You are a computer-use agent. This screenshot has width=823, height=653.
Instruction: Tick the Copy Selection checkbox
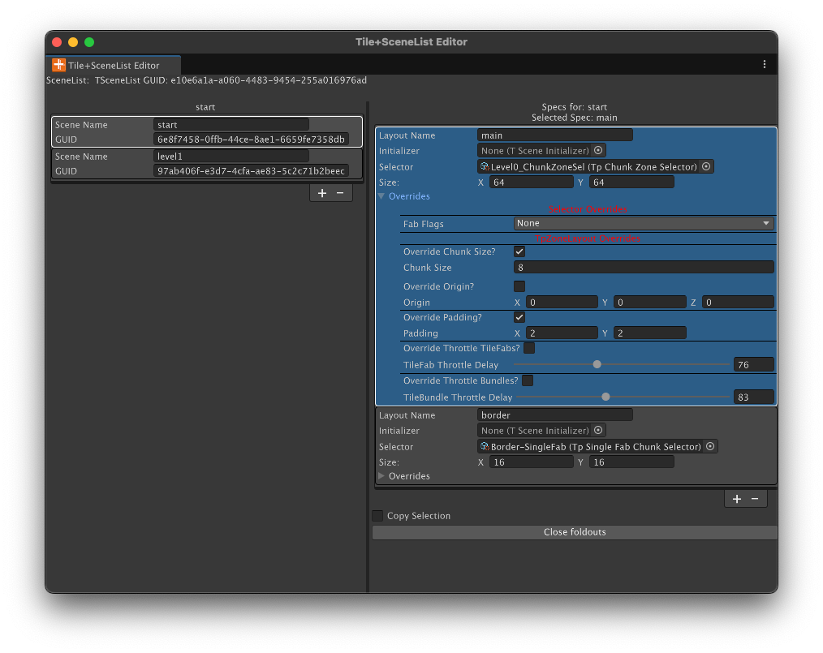click(x=377, y=516)
